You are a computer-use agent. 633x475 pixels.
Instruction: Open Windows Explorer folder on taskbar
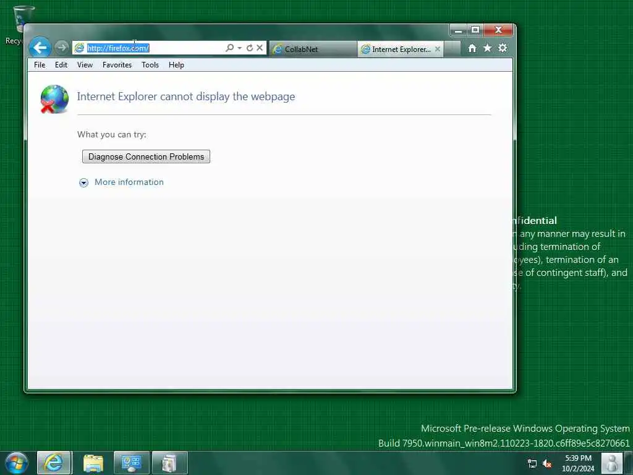pyautogui.click(x=93, y=463)
